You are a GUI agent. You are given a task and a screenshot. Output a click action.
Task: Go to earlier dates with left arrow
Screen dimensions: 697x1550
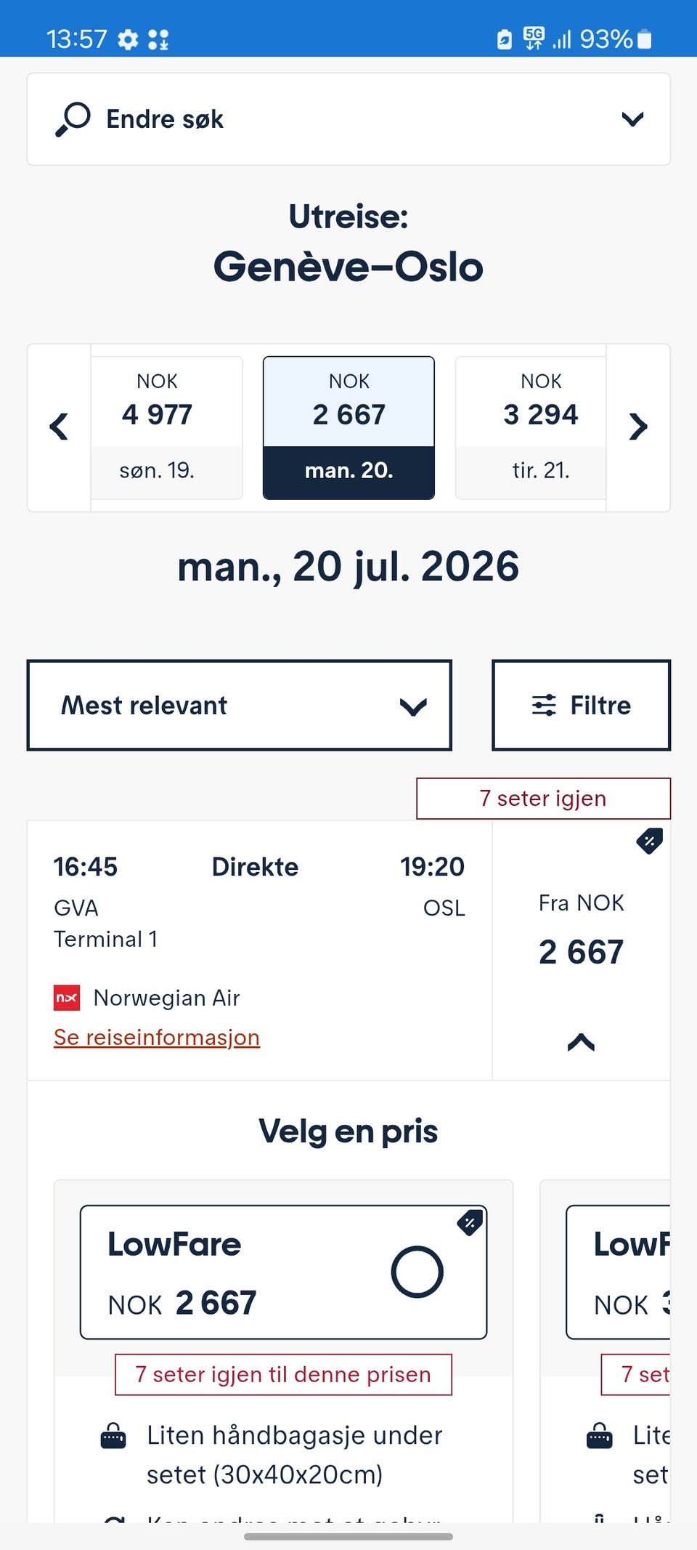(x=59, y=427)
